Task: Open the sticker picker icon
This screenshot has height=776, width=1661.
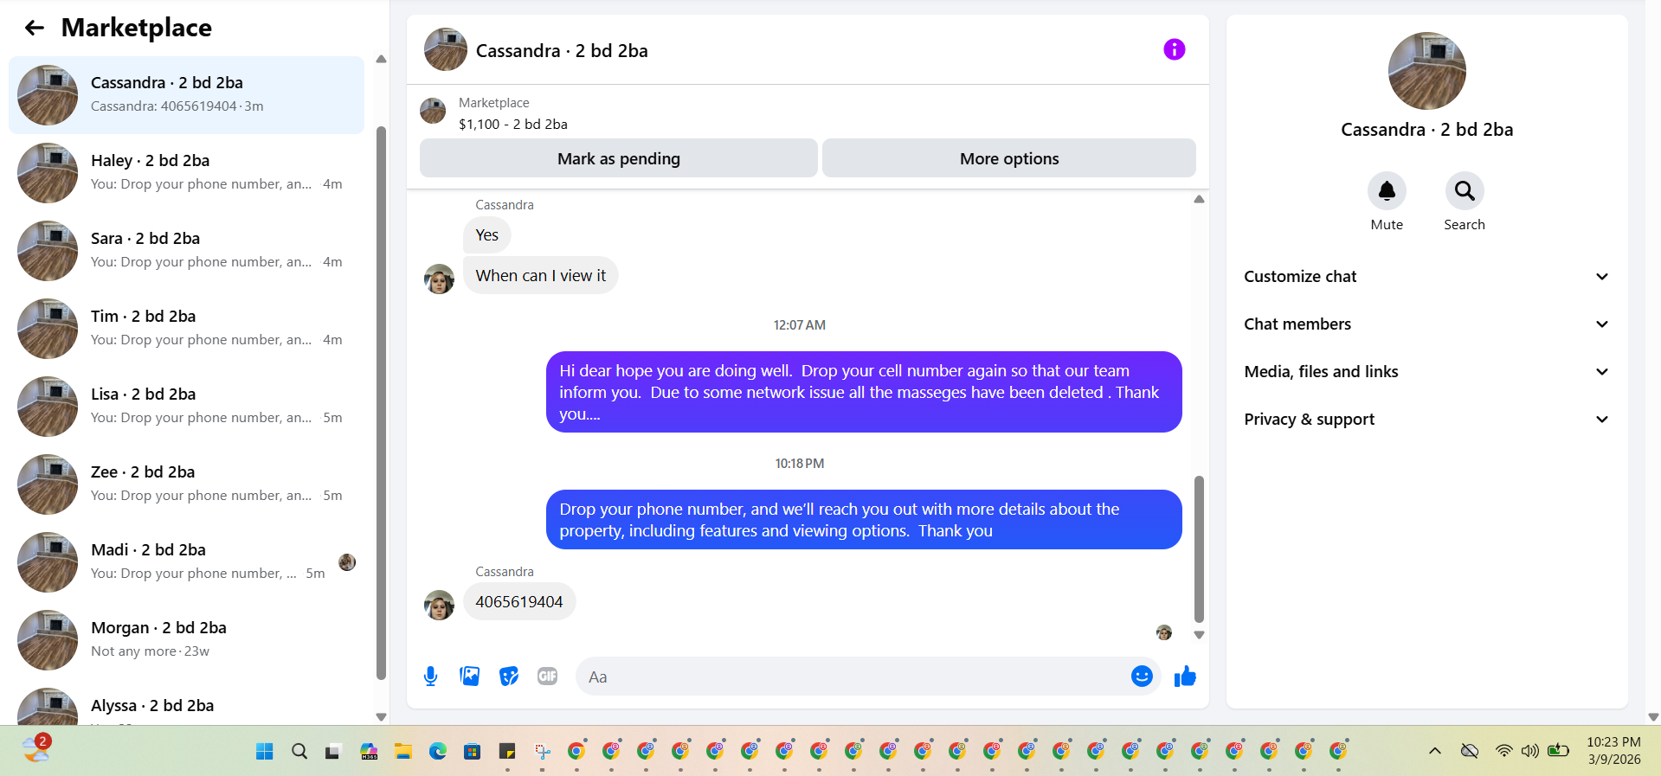Action: click(509, 677)
